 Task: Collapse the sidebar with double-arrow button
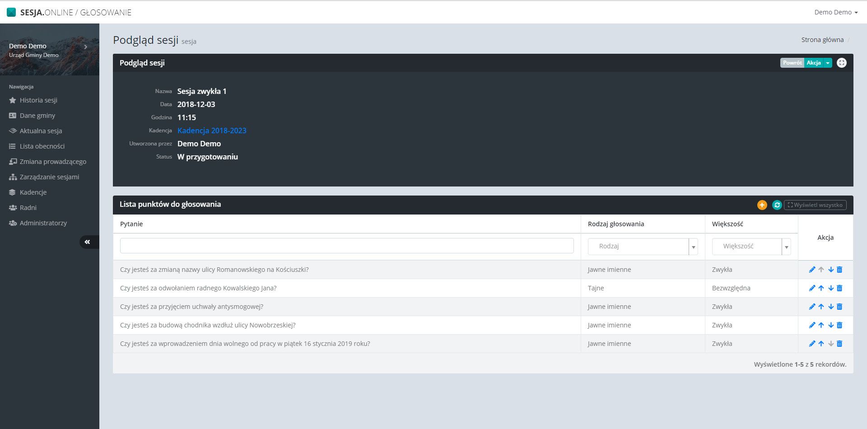[88, 242]
